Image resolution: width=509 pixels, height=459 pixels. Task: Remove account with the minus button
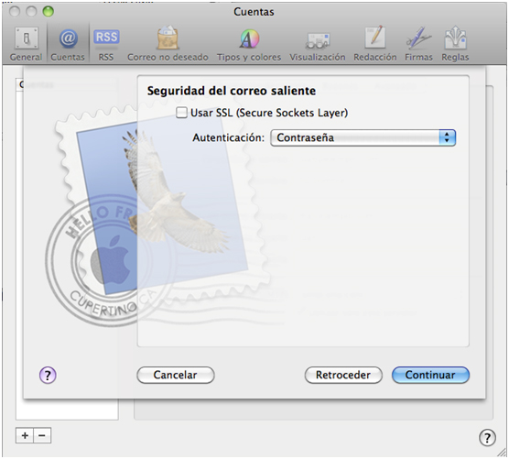[x=42, y=435]
